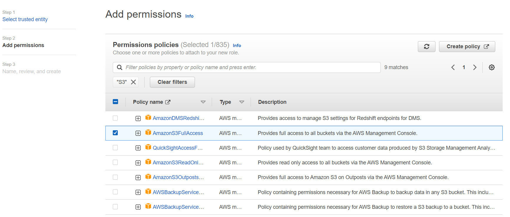The image size is (510, 217).
Task: Toggle the select-all checkbox in table header
Action: (x=115, y=102)
